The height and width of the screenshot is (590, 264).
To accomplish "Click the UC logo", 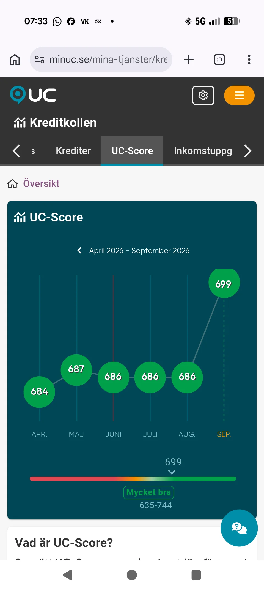I will (x=33, y=95).
